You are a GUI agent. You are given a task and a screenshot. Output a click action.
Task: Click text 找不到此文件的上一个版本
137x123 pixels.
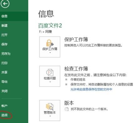tap(89, 109)
